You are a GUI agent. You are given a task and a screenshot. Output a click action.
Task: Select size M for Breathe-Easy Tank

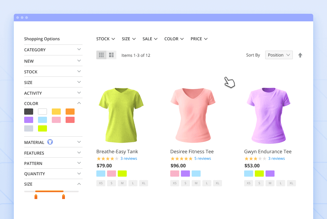pos(122,183)
